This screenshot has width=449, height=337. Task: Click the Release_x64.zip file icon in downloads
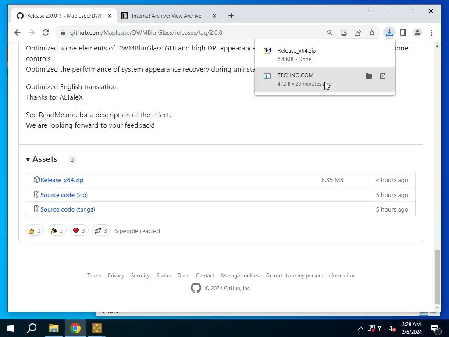pos(267,51)
